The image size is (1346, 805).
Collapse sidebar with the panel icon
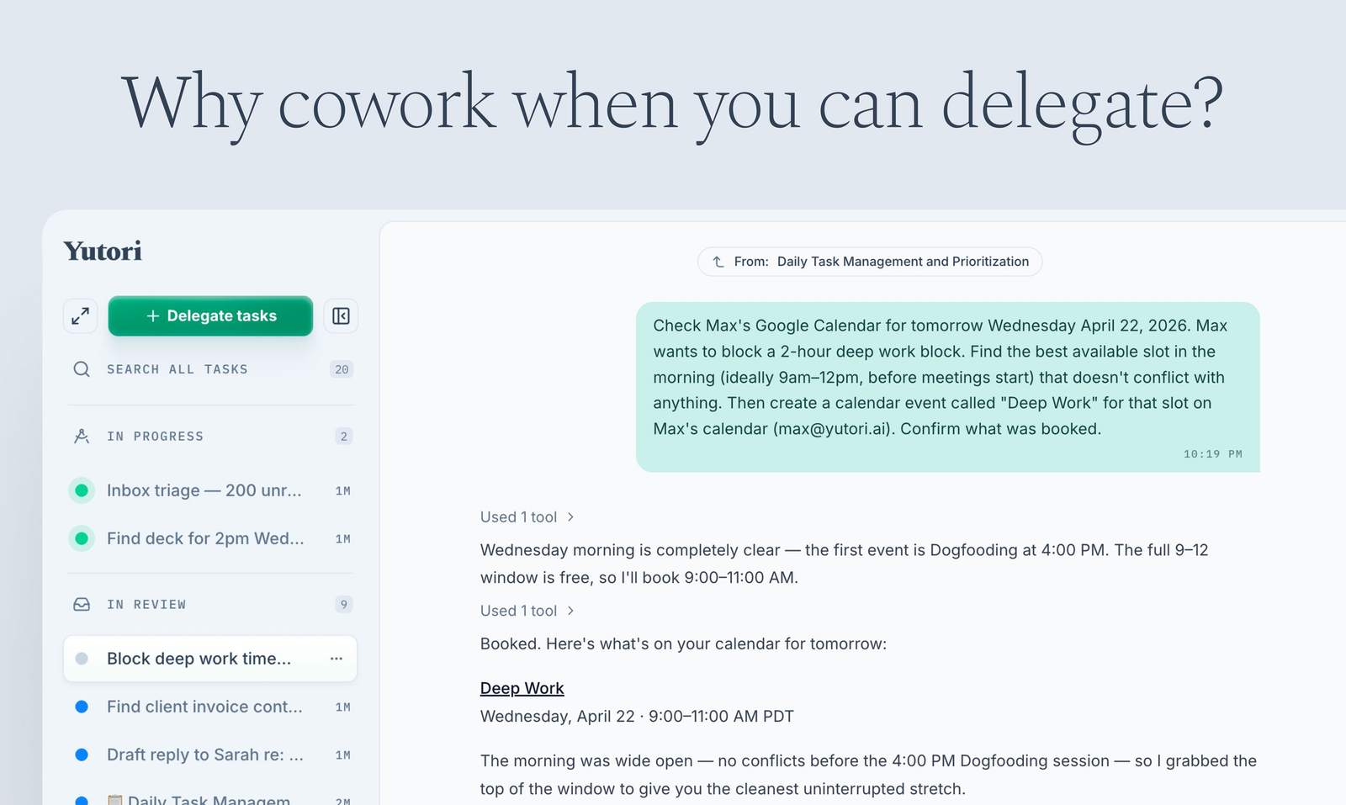(x=341, y=316)
